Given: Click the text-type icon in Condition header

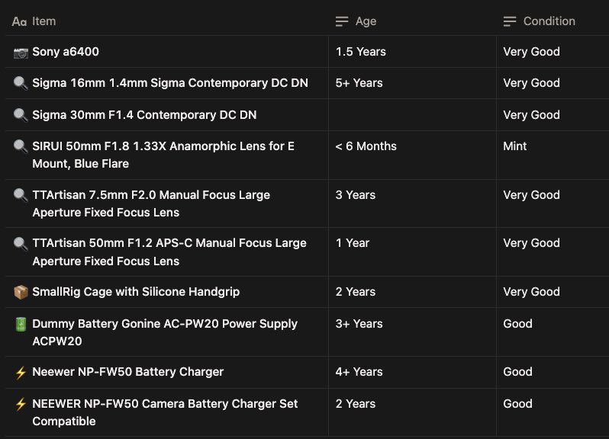Looking at the screenshot, I should pyautogui.click(x=510, y=21).
